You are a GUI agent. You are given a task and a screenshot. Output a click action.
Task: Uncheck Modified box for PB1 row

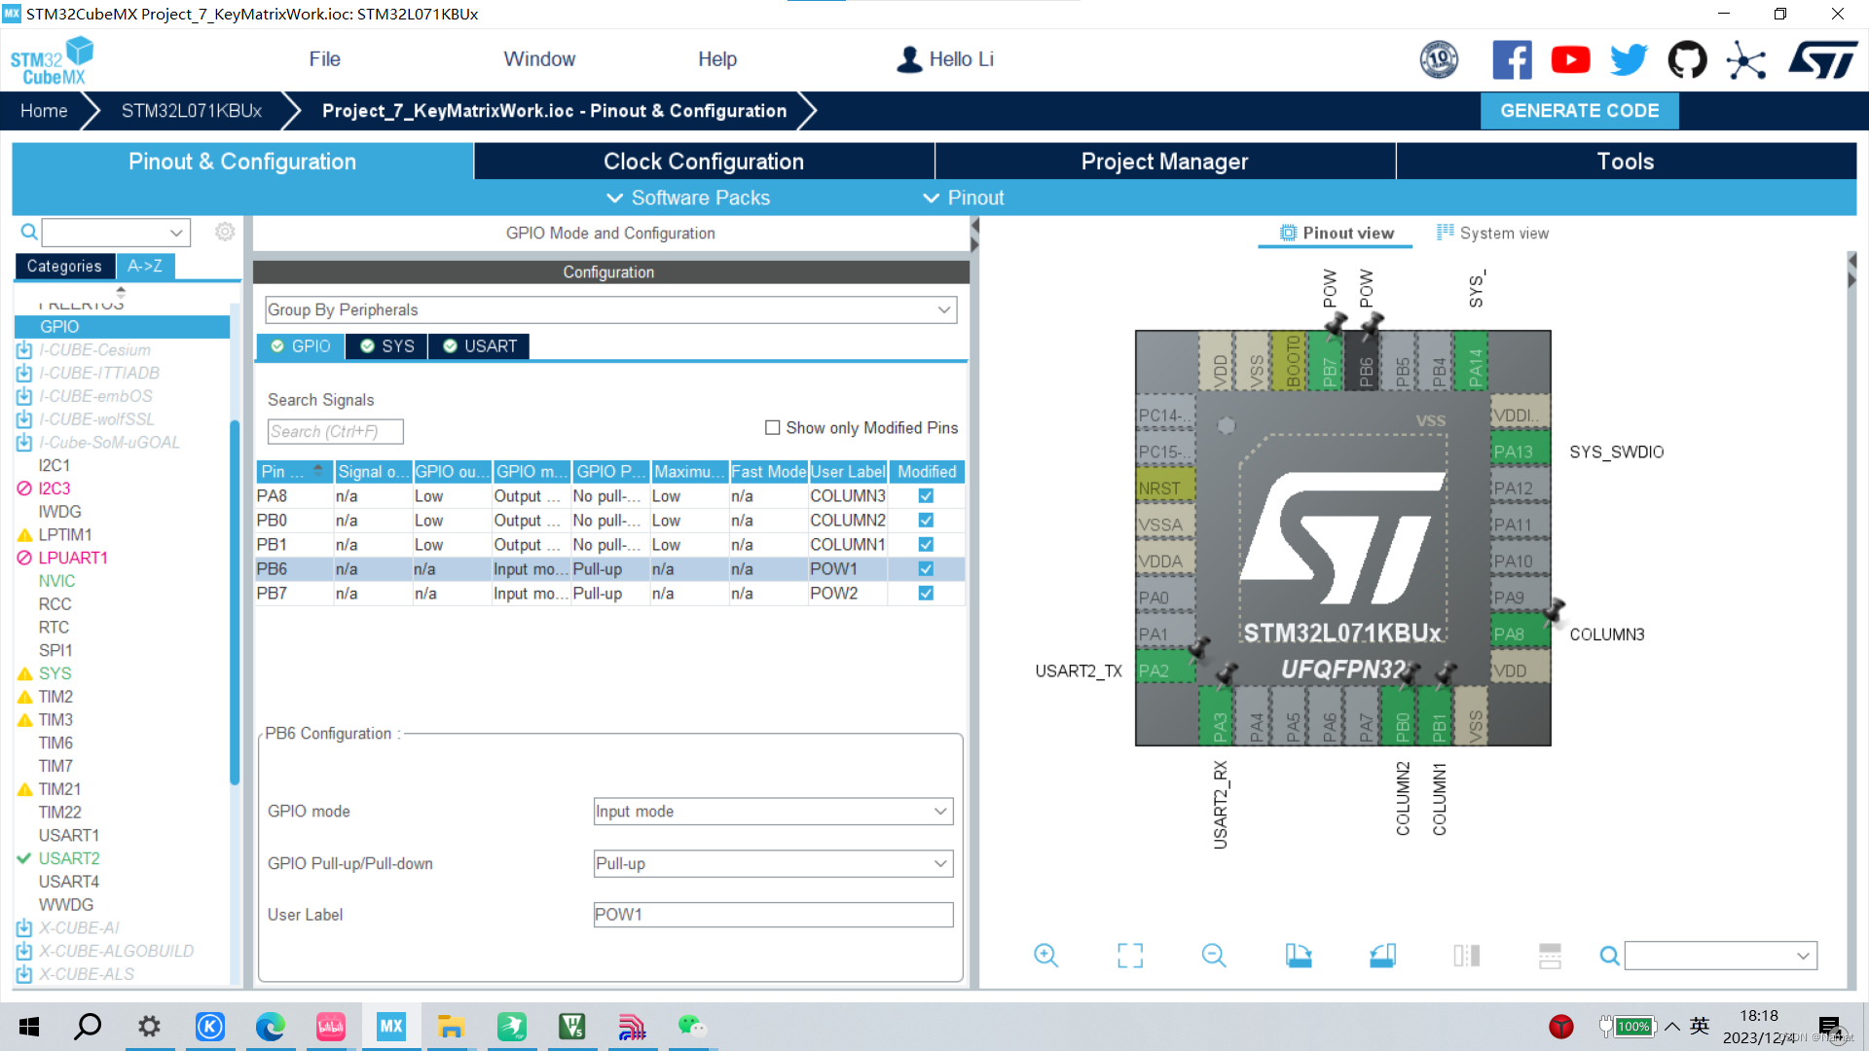click(926, 545)
